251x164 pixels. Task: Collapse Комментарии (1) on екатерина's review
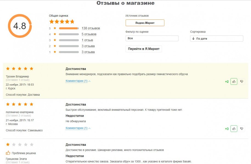[78, 128]
